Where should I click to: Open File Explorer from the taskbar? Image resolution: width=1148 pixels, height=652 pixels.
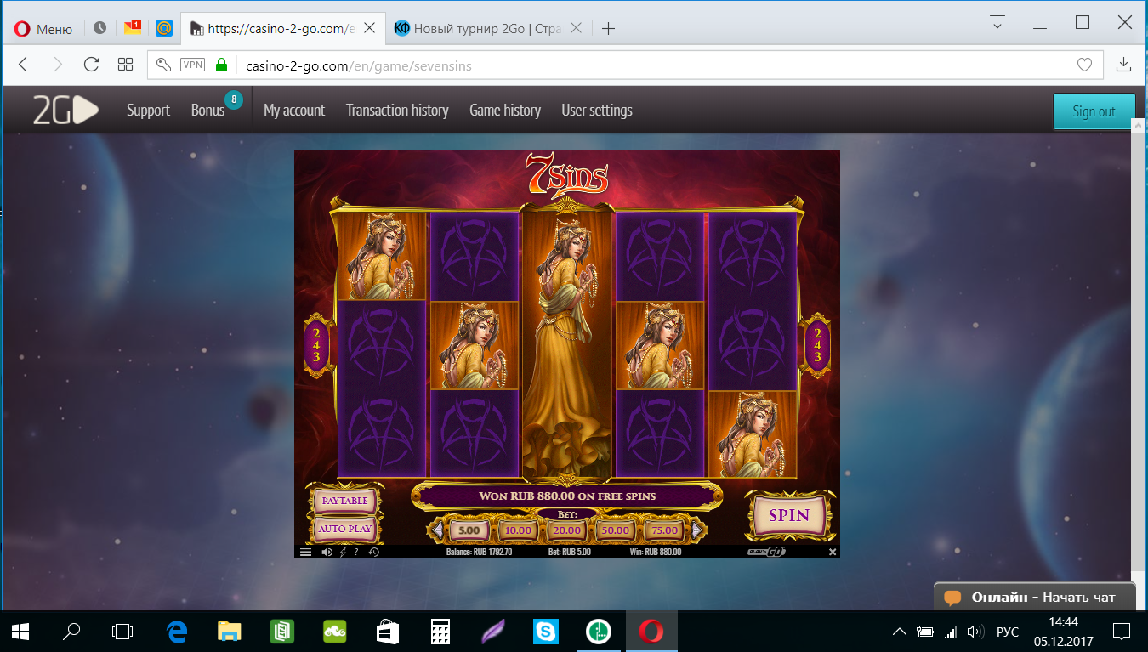tap(230, 632)
